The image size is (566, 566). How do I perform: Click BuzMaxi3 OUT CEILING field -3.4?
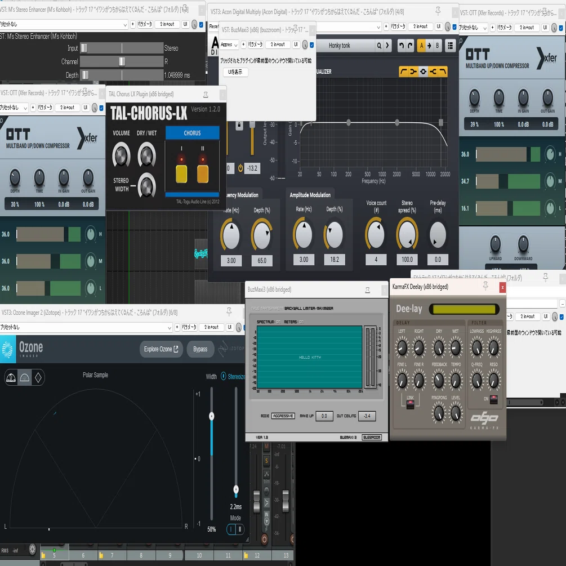[x=367, y=416]
